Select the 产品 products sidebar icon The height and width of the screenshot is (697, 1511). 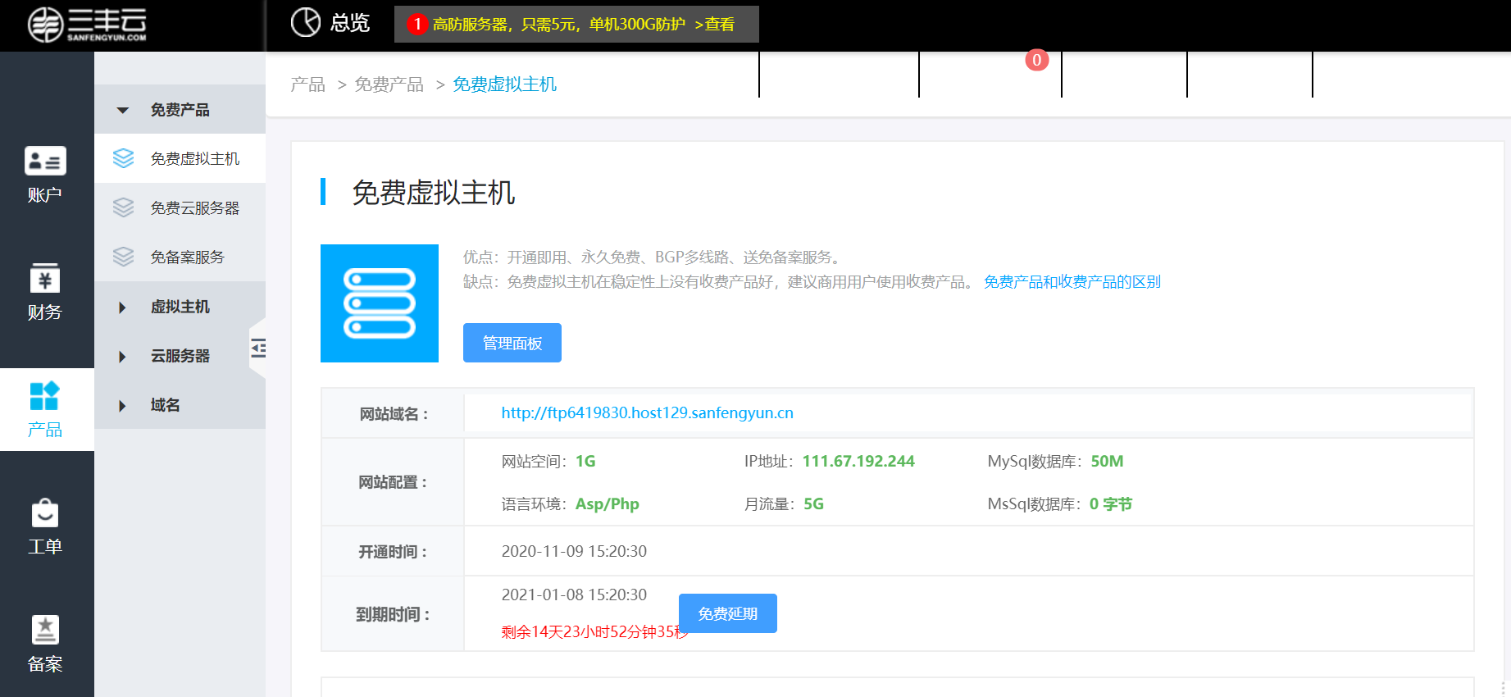pos(45,395)
